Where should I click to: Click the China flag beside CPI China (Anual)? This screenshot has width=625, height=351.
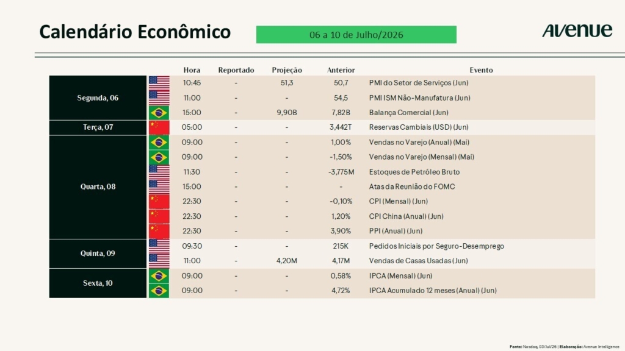pyautogui.click(x=159, y=216)
